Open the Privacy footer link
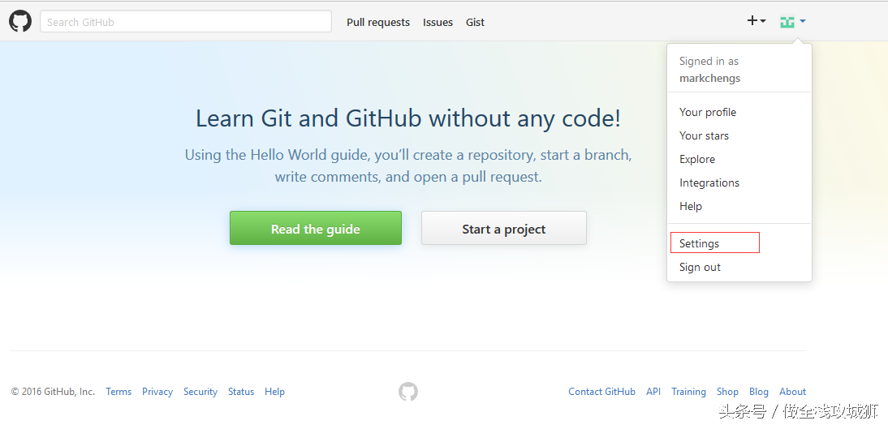 [157, 392]
